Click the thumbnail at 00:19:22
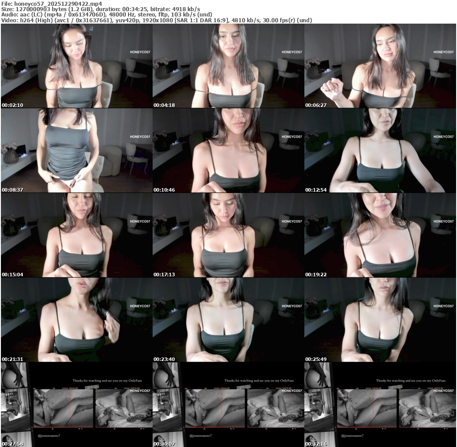This screenshot has width=457, height=447. (x=380, y=235)
